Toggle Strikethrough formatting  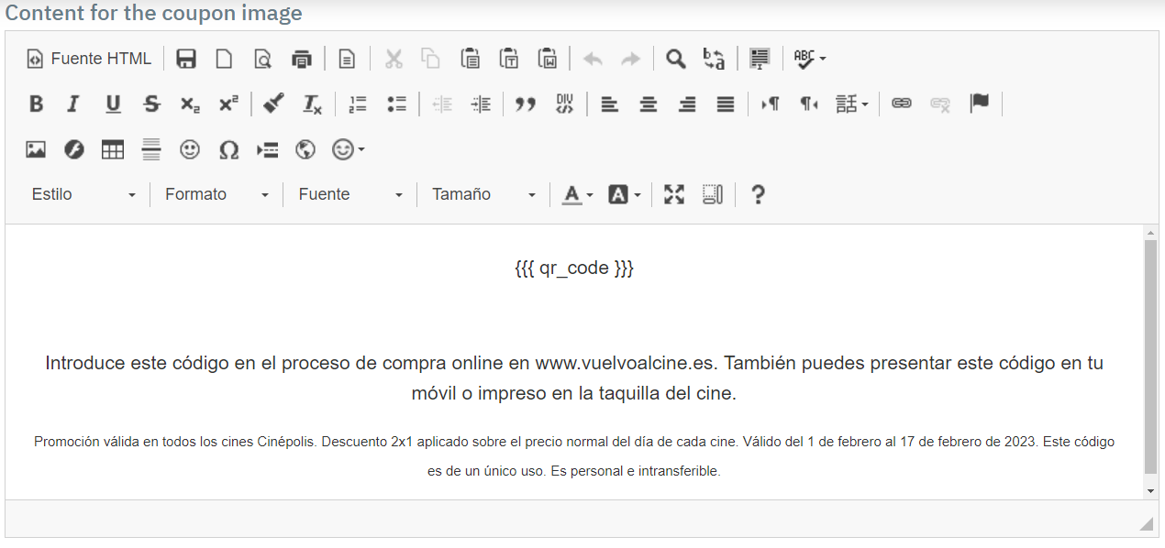(x=151, y=104)
